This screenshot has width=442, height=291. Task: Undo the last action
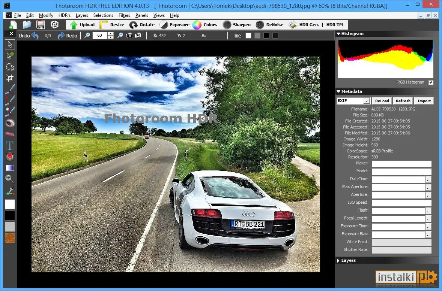(x=29, y=36)
